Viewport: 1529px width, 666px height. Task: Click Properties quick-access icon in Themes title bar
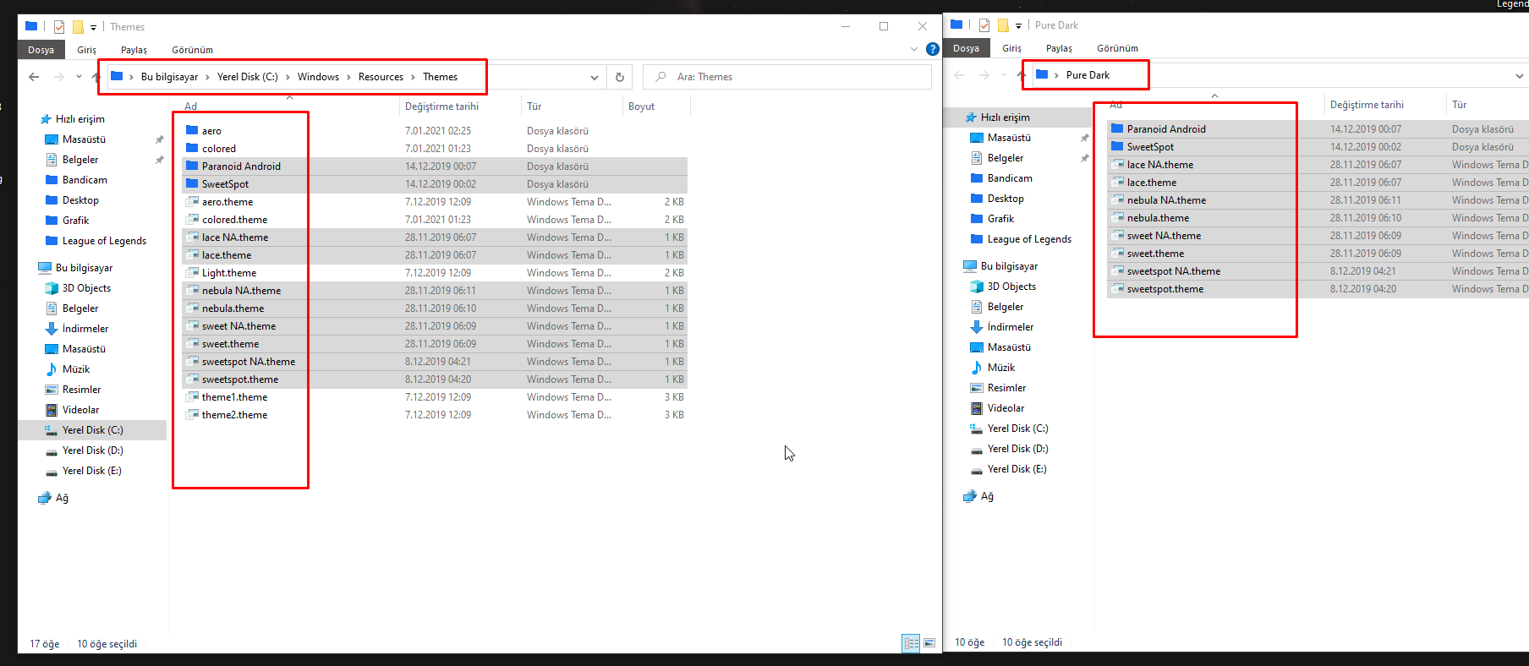click(59, 27)
